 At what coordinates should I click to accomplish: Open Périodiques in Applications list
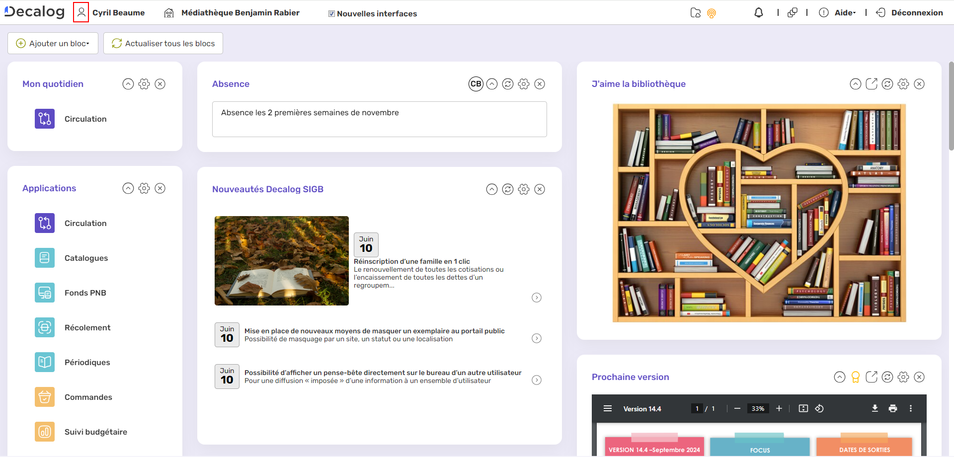[x=87, y=363]
